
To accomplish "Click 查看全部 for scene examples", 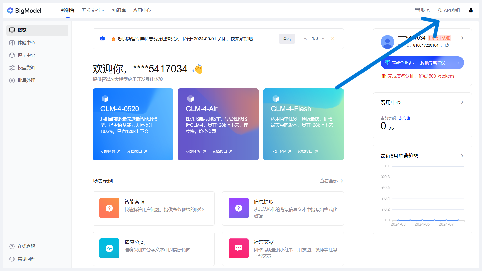I will (x=331, y=181).
